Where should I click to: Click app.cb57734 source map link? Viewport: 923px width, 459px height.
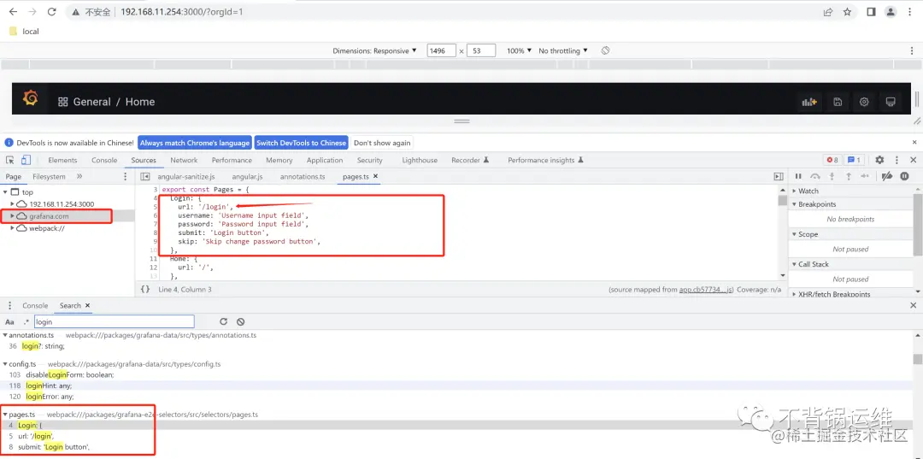coord(707,290)
